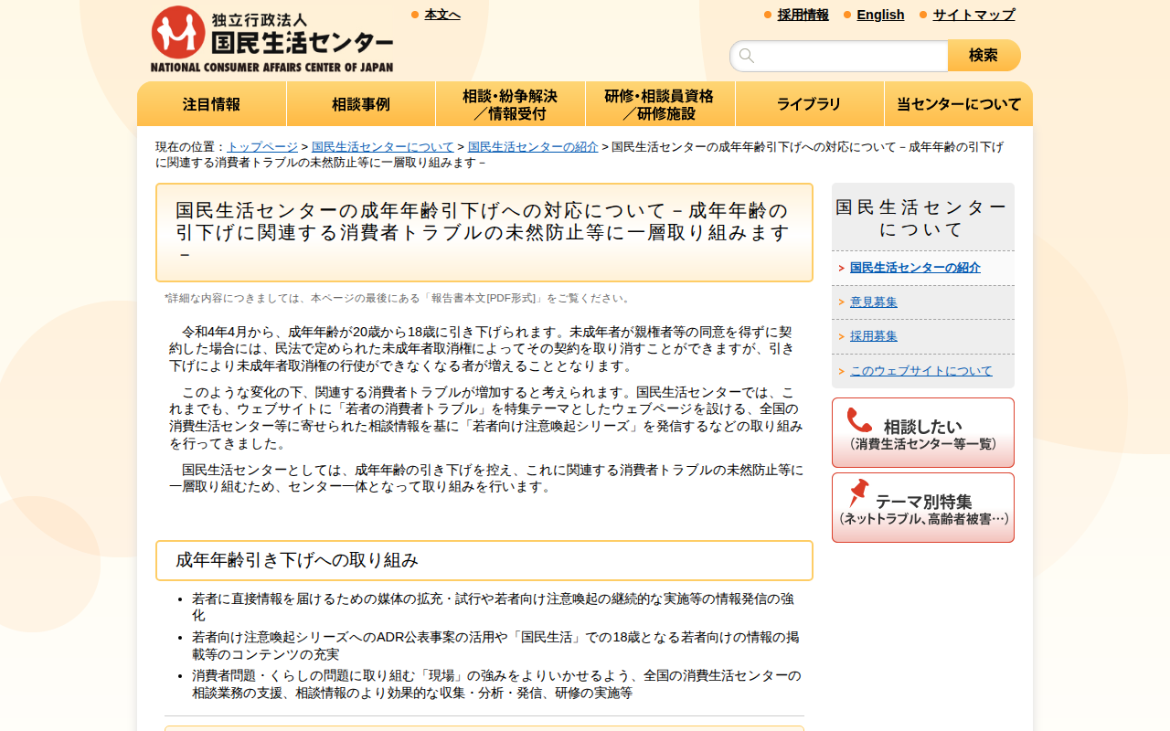Click the page title heading text
This screenshot has height=731, width=1170.
click(x=484, y=232)
